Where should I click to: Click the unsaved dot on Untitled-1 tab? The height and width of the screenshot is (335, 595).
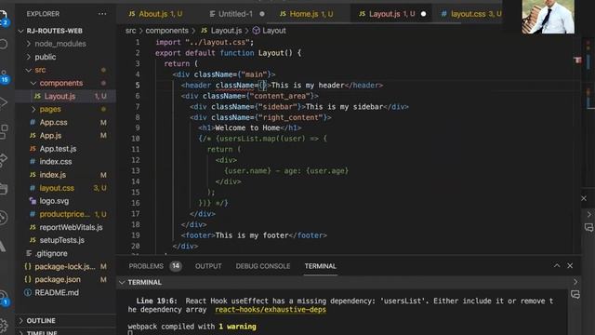[262, 14]
